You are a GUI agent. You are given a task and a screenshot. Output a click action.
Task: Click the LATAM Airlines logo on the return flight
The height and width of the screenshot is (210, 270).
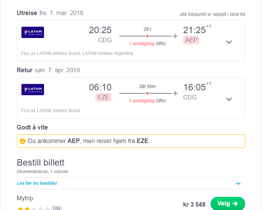33,90
